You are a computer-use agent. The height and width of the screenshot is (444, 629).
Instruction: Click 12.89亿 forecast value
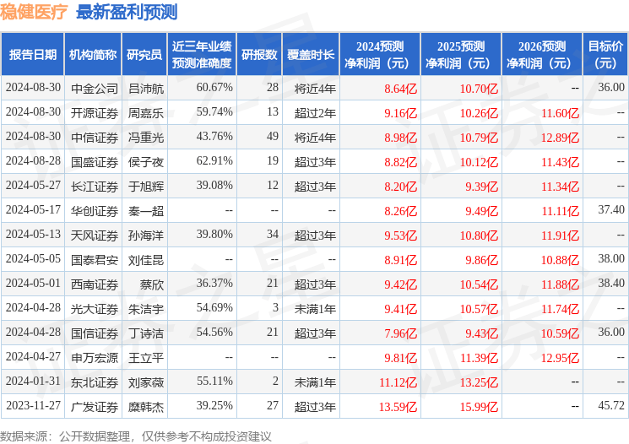pos(560,138)
